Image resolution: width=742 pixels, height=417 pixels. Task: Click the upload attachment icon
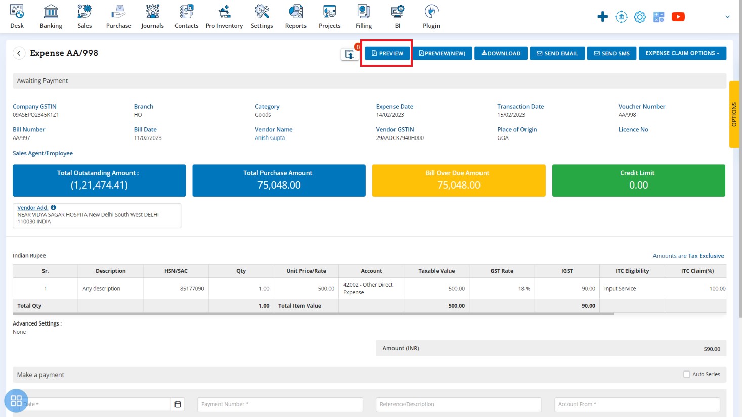coord(350,54)
